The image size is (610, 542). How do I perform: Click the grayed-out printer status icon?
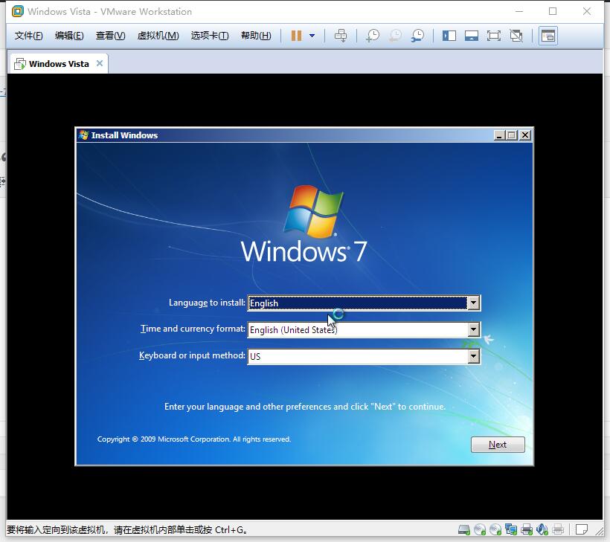[558, 529]
